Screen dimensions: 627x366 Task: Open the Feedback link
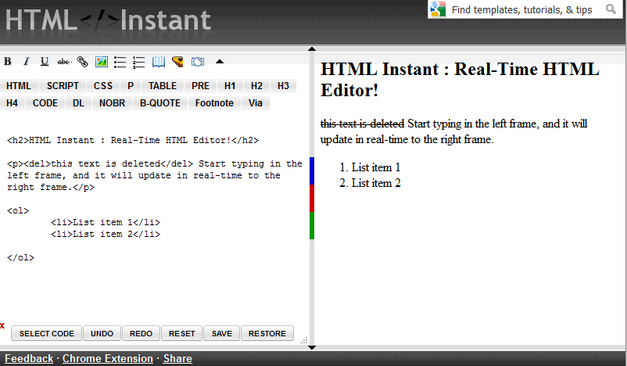click(x=29, y=359)
